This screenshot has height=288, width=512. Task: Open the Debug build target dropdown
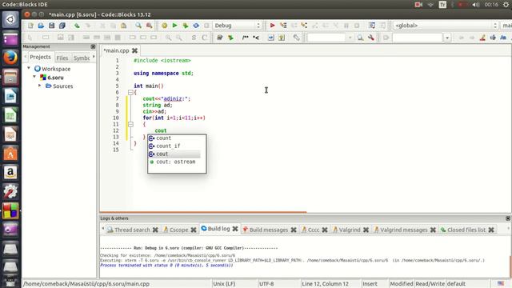pos(237,26)
